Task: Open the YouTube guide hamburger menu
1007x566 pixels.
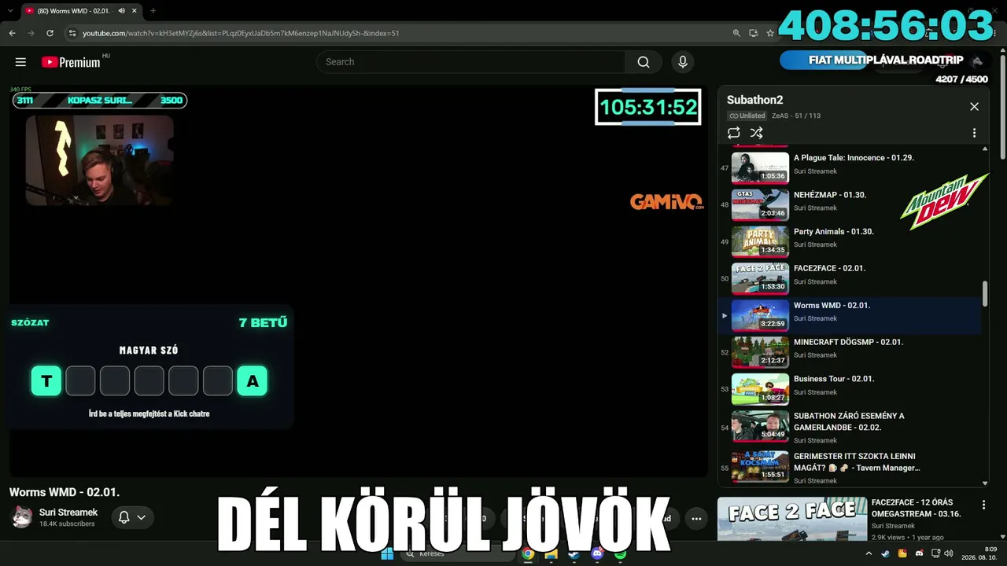Action: coord(20,62)
